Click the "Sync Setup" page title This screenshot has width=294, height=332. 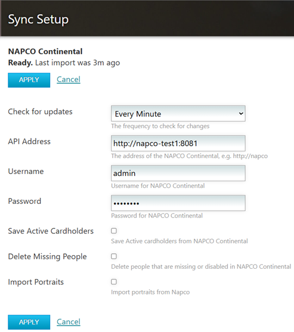38,20
